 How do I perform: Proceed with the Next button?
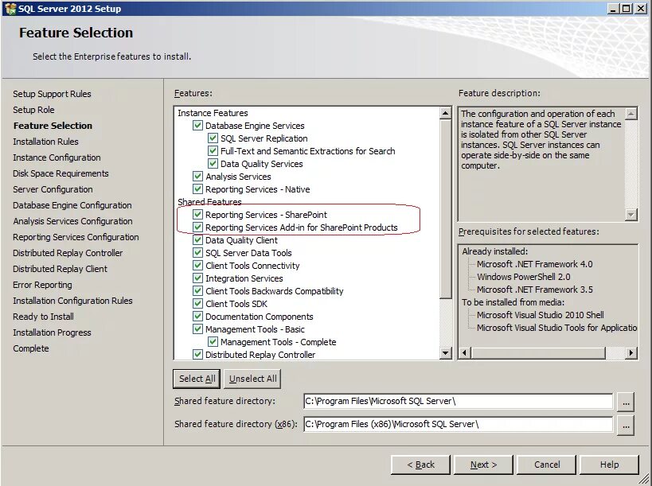483,465
